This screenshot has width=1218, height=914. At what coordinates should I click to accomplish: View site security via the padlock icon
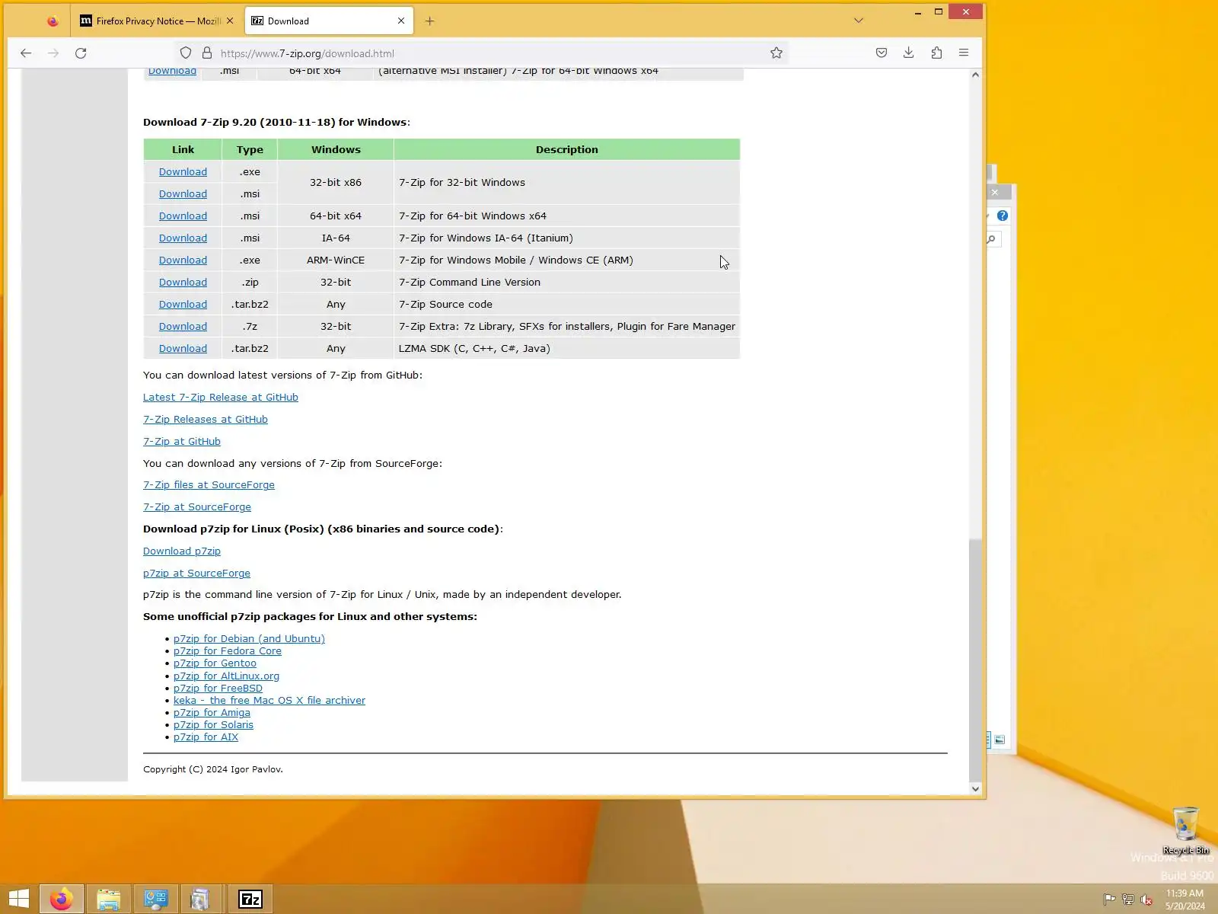coord(207,53)
